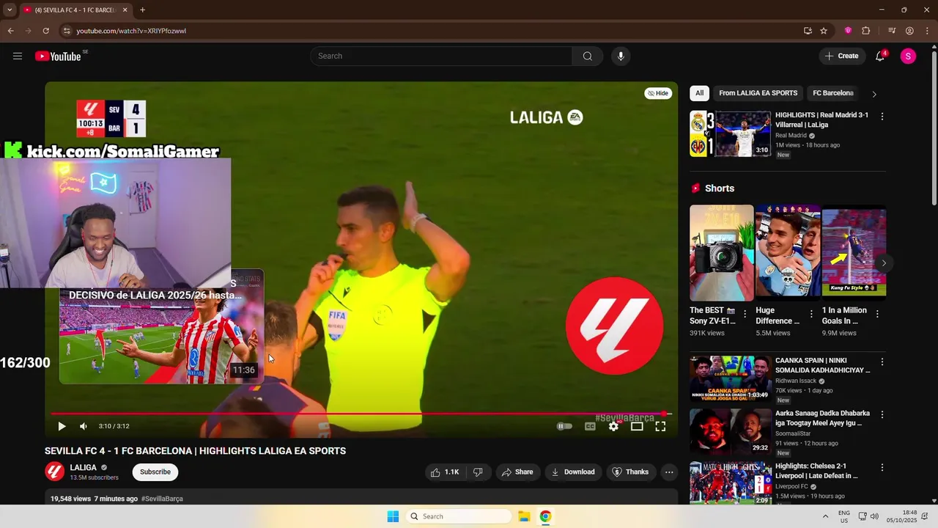Show hidden system tray icons
The width and height of the screenshot is (938, 528).
(825, 516)
